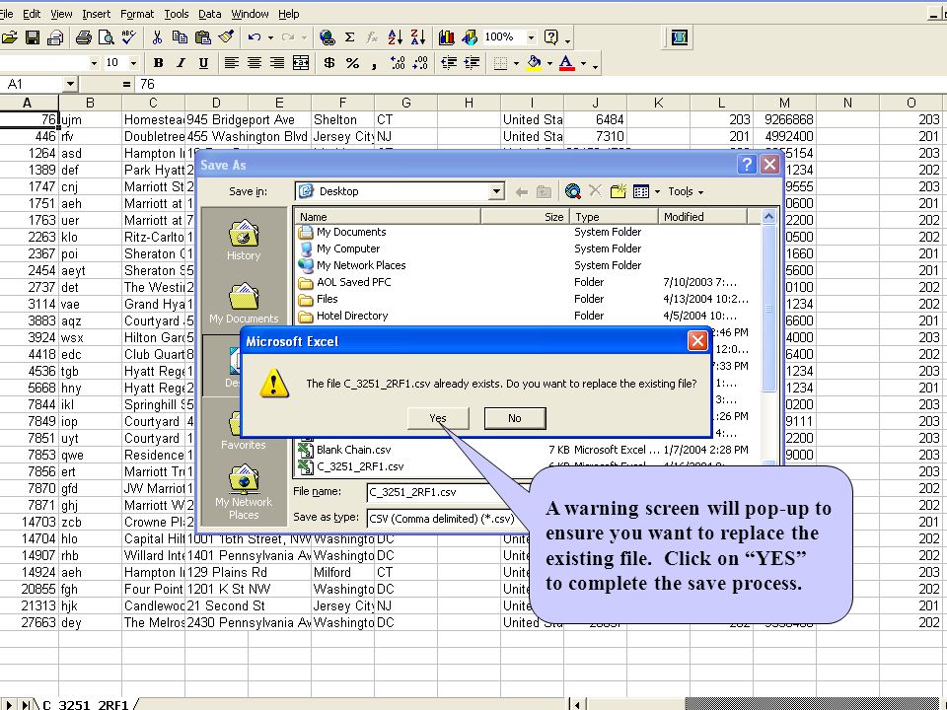
Task: Open the Fill Color dropdown arrow
Action: [x=549, y=63]
